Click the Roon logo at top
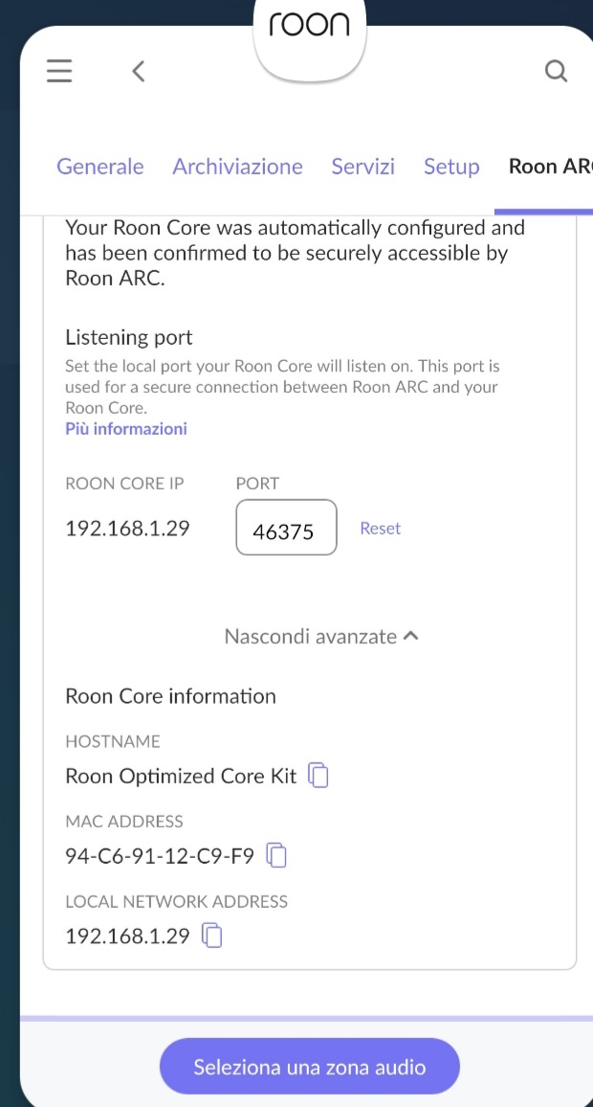The width and height of the screenshot is (593, 1107). (309, 27)
